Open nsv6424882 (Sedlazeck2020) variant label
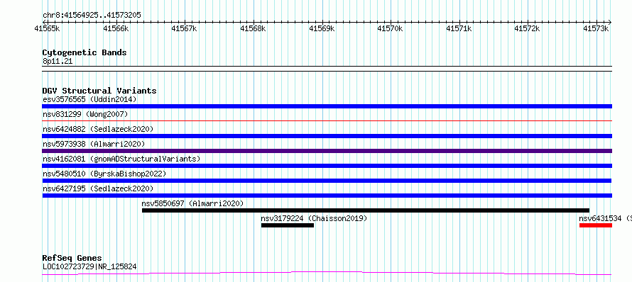This screenshot has height=282, width=632. (98, 129)
